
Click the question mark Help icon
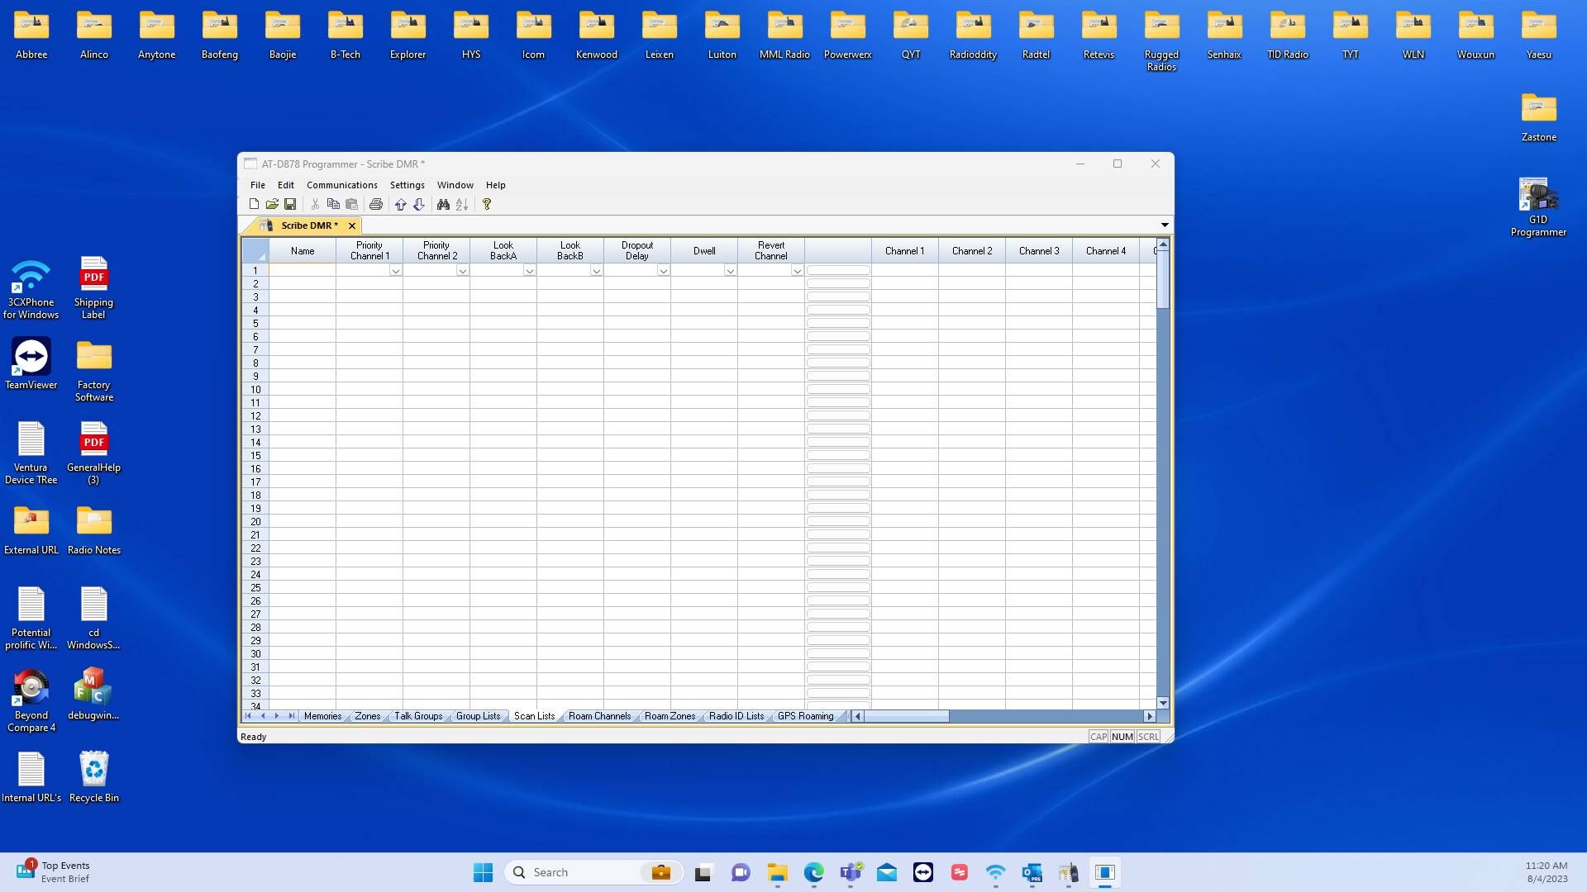point(487,204)
